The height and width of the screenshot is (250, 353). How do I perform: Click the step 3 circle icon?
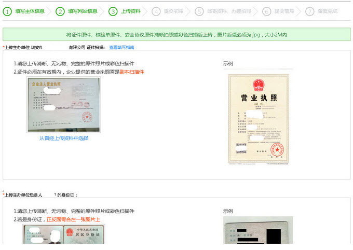tap(113, 11)
